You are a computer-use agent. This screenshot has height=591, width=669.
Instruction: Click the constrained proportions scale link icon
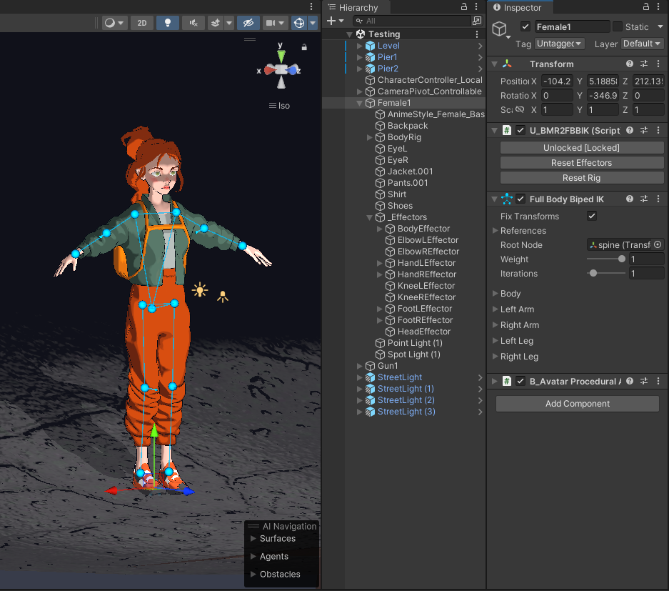click(x=519, y=110)
